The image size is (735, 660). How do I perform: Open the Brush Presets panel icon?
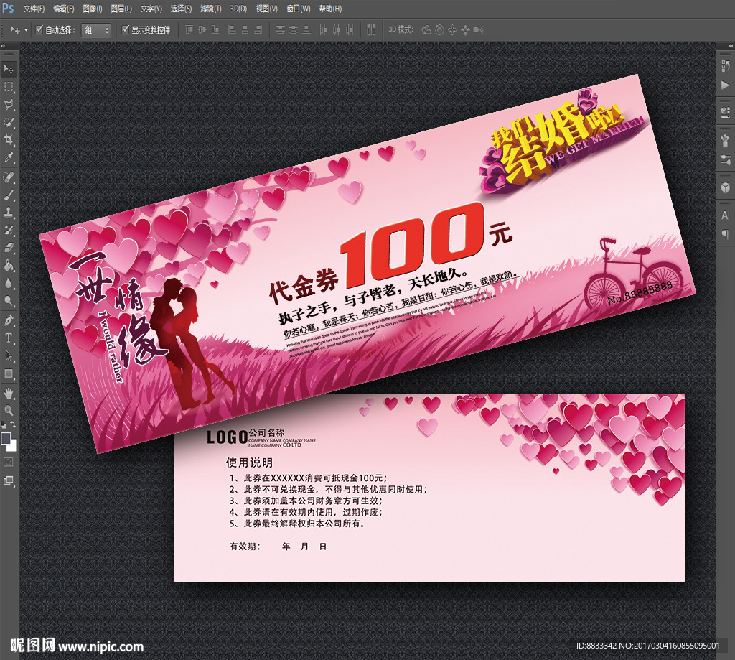click(x=726, y=140)
